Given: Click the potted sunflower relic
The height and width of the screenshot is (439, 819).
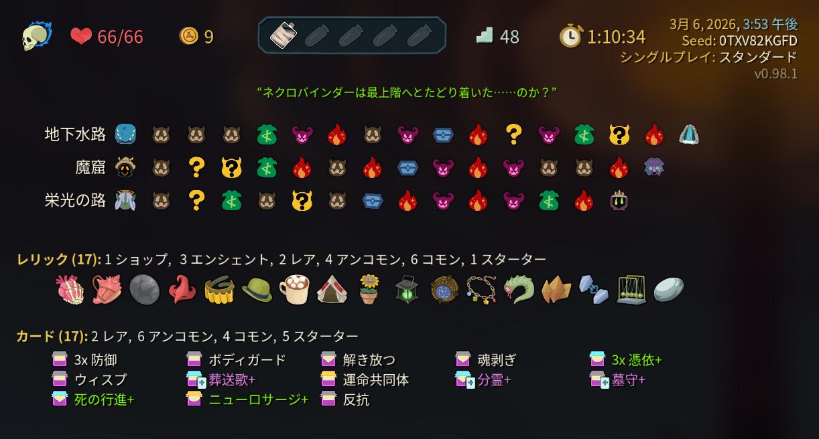Looking at the screenshot, I should pyautogui.click(x=369, y=290).
